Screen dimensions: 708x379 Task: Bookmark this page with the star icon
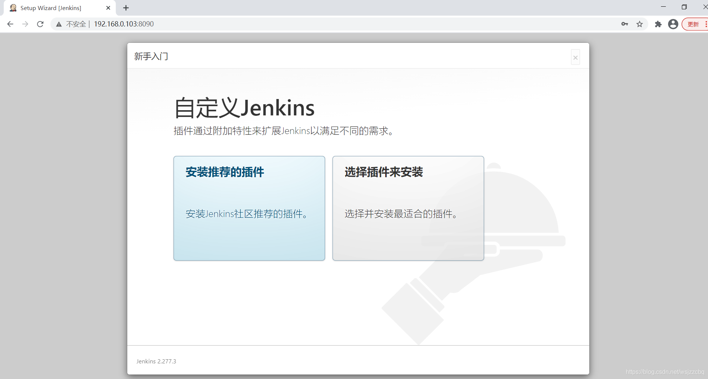640,24
